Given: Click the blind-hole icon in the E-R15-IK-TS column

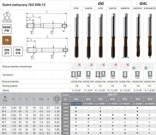Looking at the screenshot, I should (x=150, y=74).
